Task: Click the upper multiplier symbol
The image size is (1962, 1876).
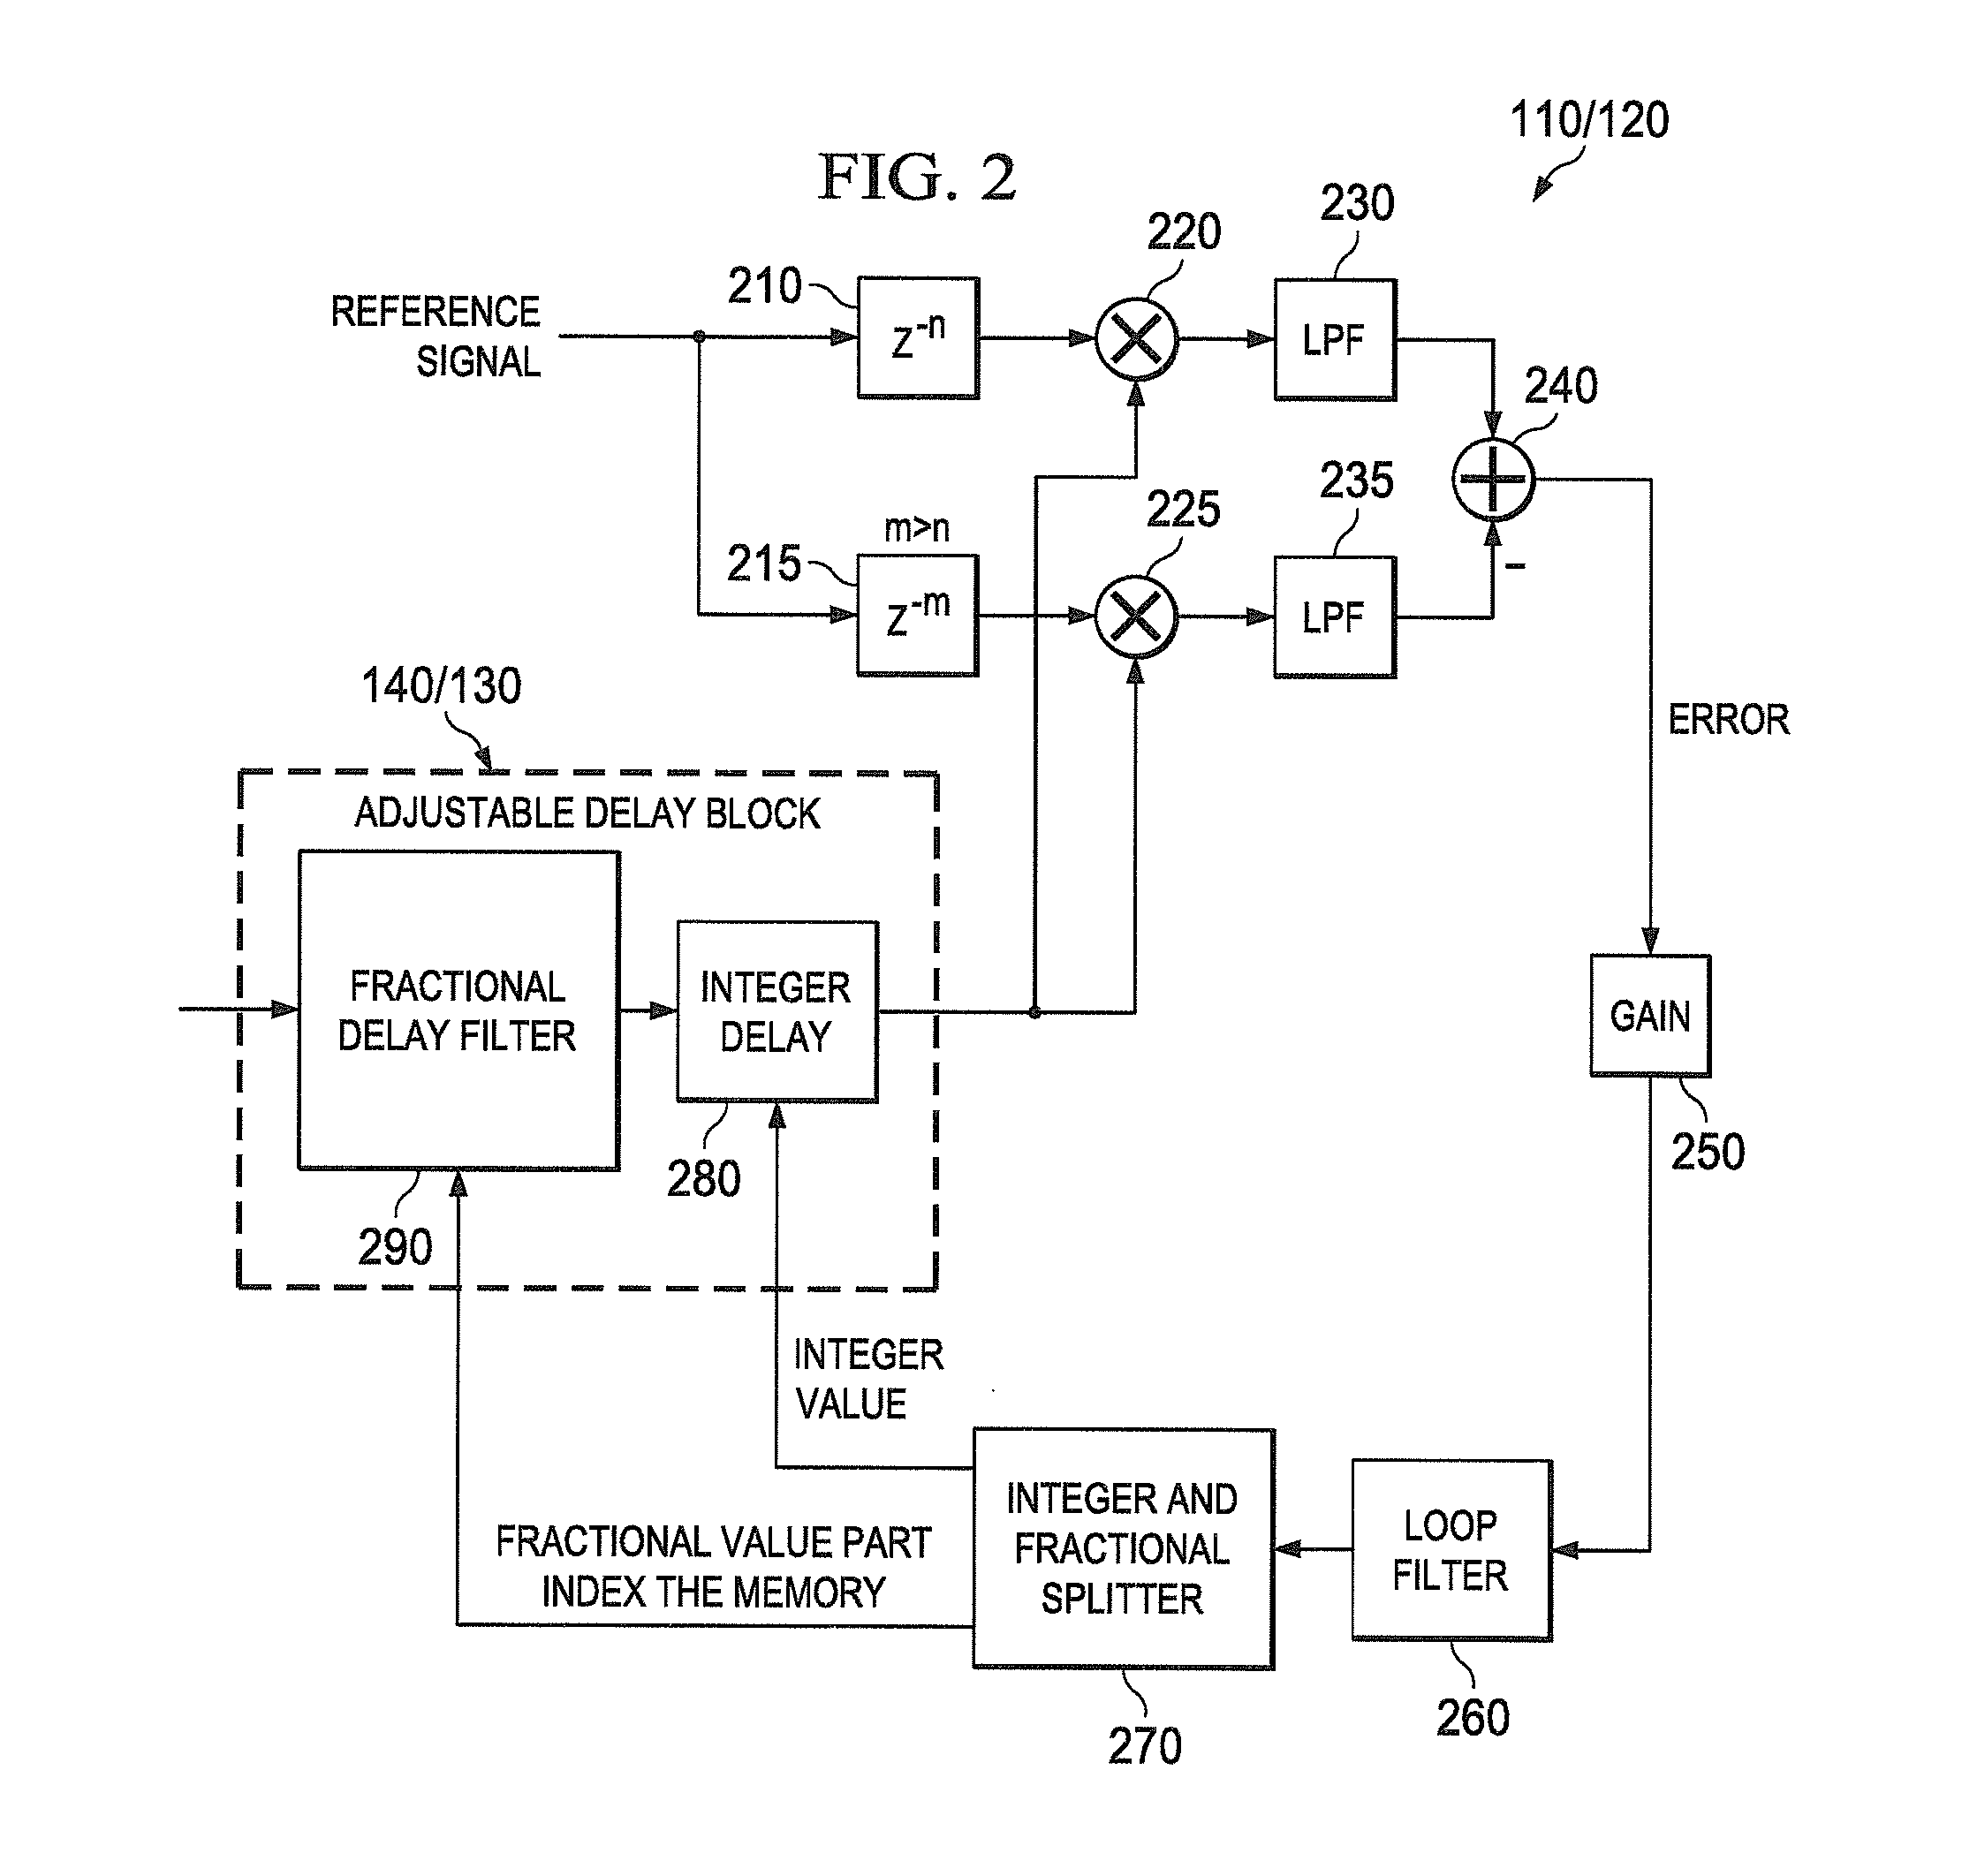Action: 1137,342
